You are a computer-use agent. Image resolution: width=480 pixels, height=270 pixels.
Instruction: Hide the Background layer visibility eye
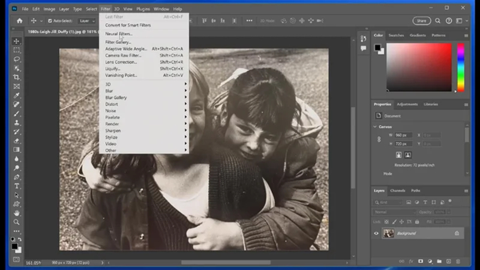point(376,233)
